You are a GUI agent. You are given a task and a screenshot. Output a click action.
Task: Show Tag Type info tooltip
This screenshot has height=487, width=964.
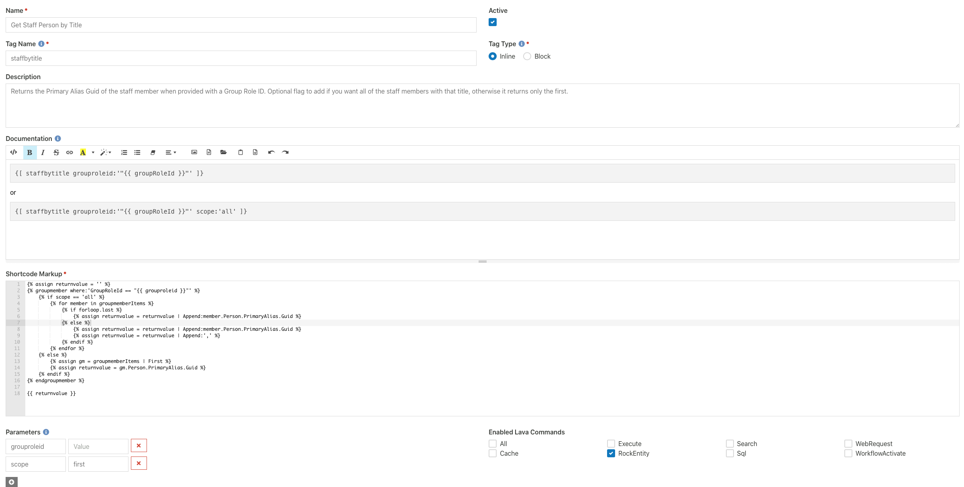522,44
